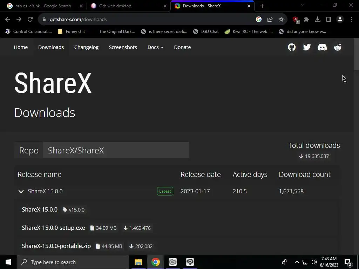
Task: Click Chrome icon in taskbar
Action: pyautogui.click(x=155, y=262)
